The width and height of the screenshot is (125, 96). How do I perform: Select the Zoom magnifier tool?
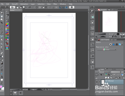[2, 13]
